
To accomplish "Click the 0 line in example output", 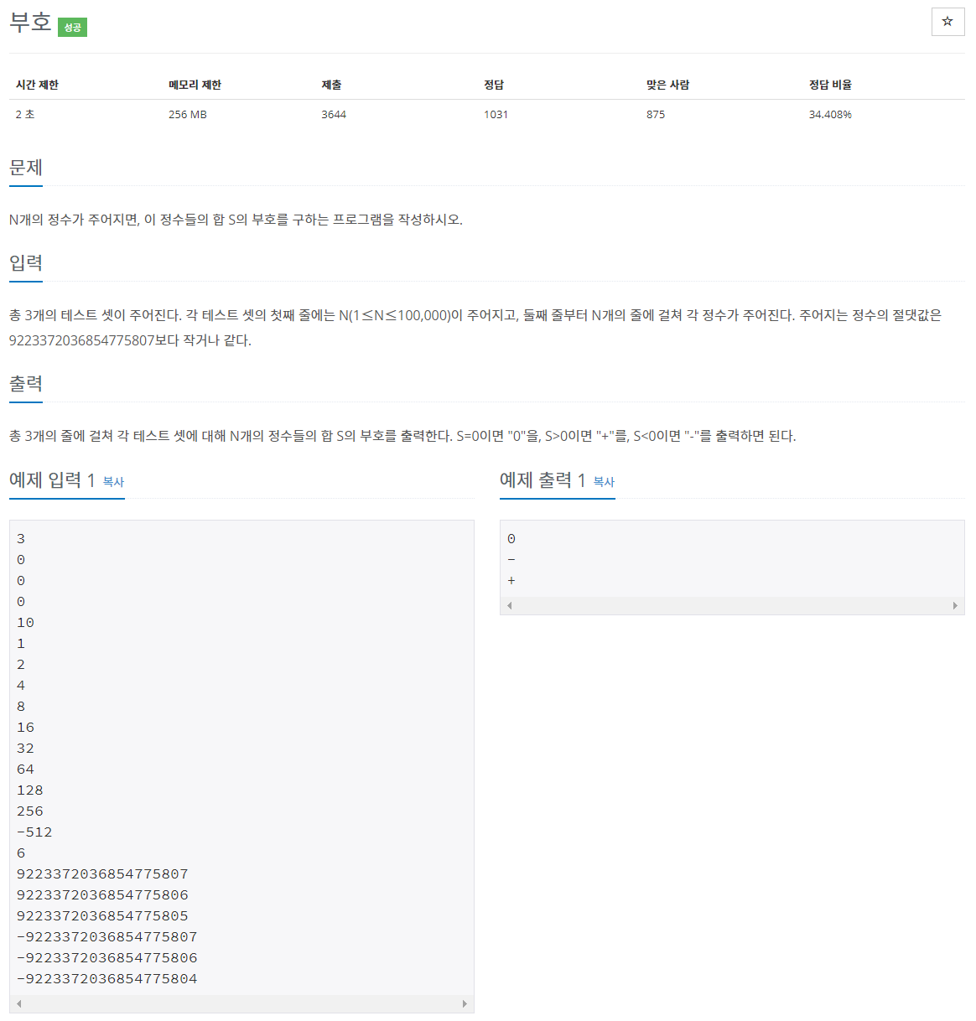I will [x=511, y=539].
